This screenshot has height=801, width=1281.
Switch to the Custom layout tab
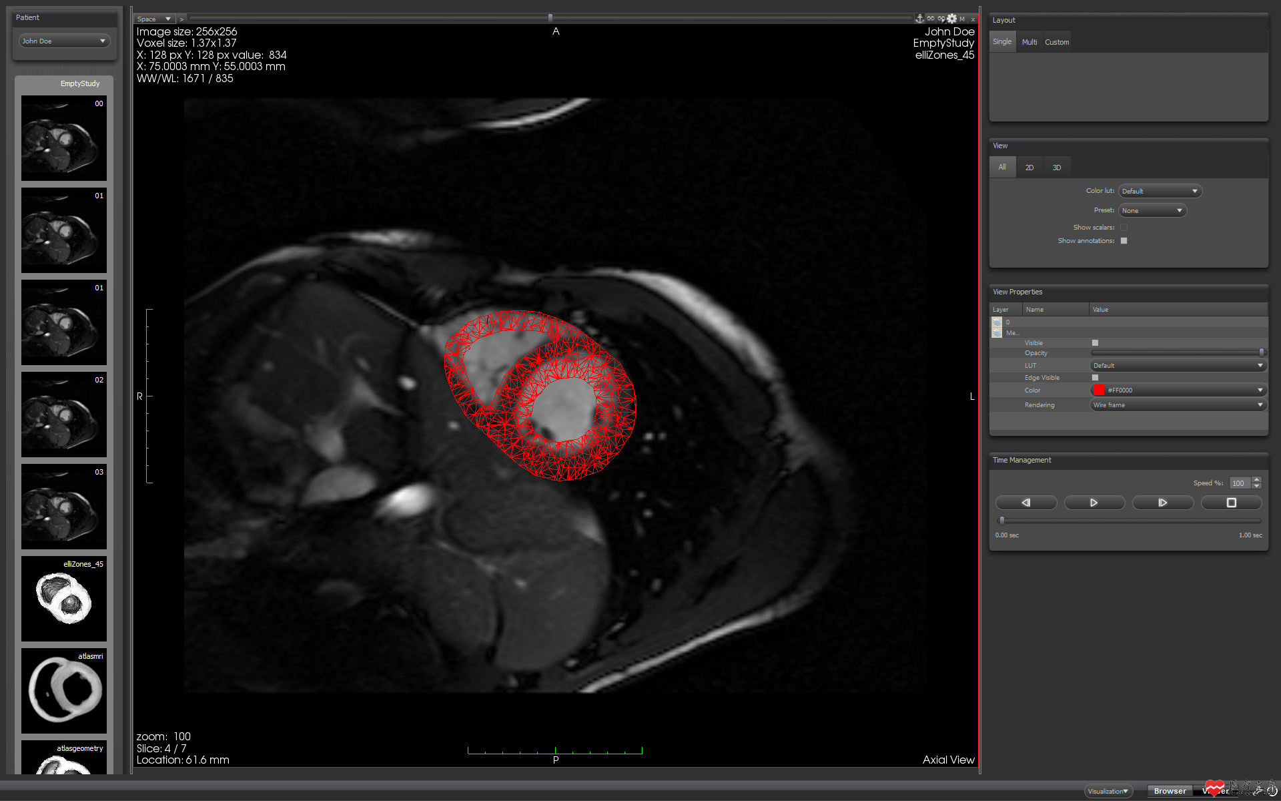[x=1057, y=41]
